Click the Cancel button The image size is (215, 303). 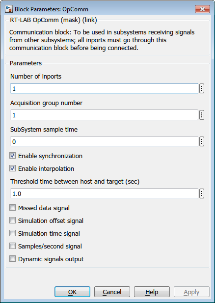pos(112,292)
